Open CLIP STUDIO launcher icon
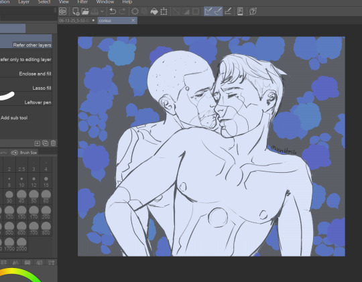 [62, 11]
